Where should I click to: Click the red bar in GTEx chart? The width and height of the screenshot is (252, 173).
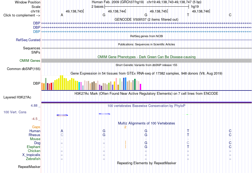(51, 86)
